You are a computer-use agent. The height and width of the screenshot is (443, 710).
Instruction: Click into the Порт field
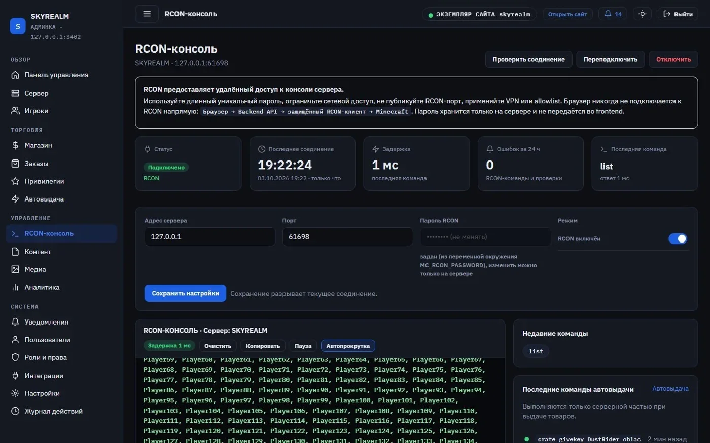(348, 237)
